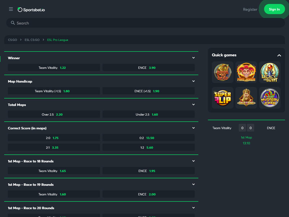Collapse the Quick games panel
Viewport: 289px width, 217px height.
point(279,55)
